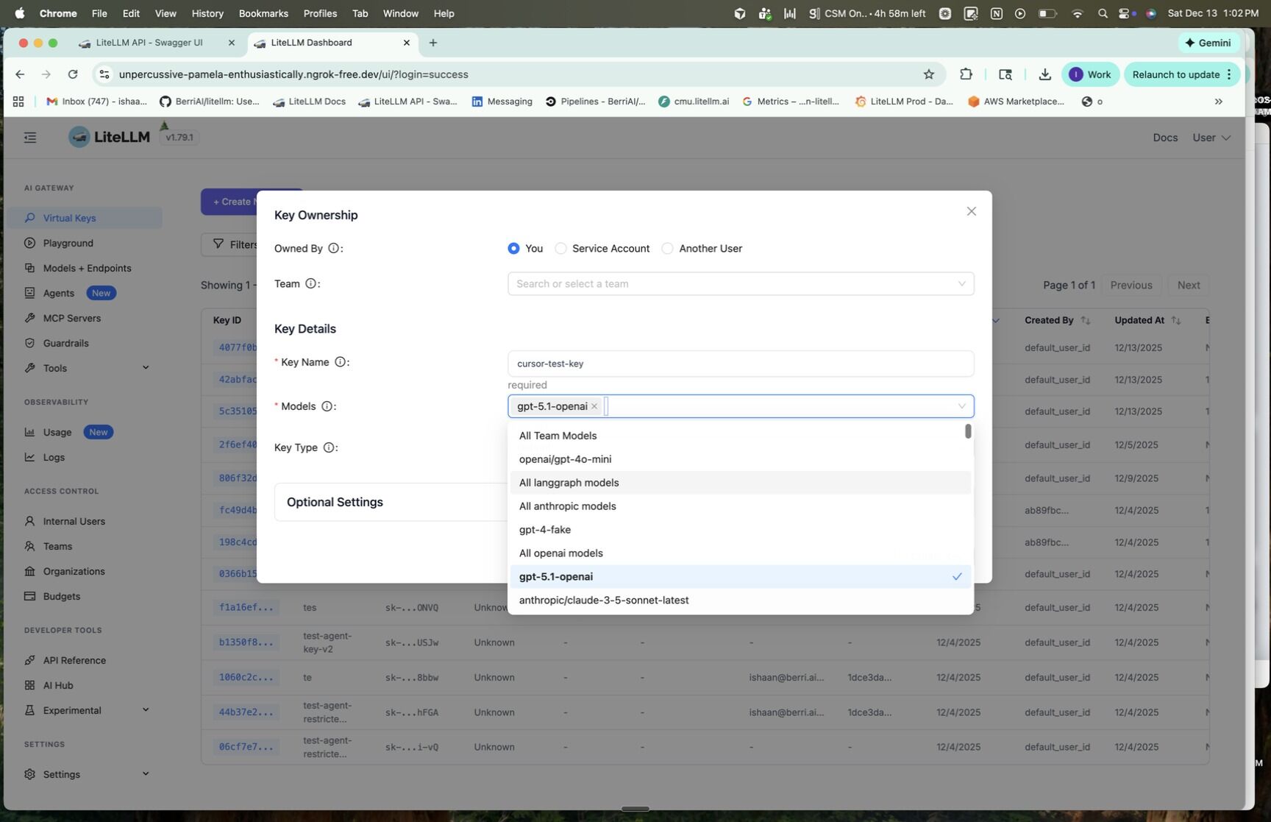The height and width of the screenshot is (822, 1271).
Task: Choose All langgraph models option
Action: click(741, 483)
